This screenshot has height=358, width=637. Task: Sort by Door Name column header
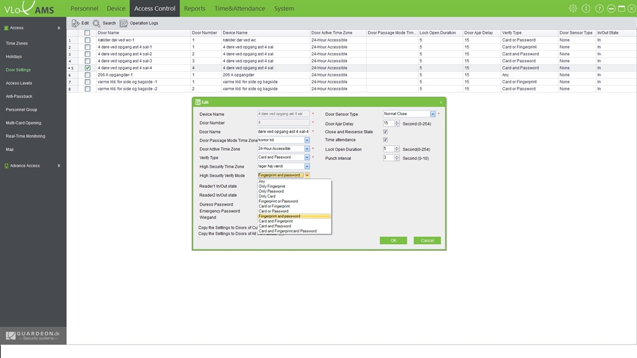click(x=143, y=33)
